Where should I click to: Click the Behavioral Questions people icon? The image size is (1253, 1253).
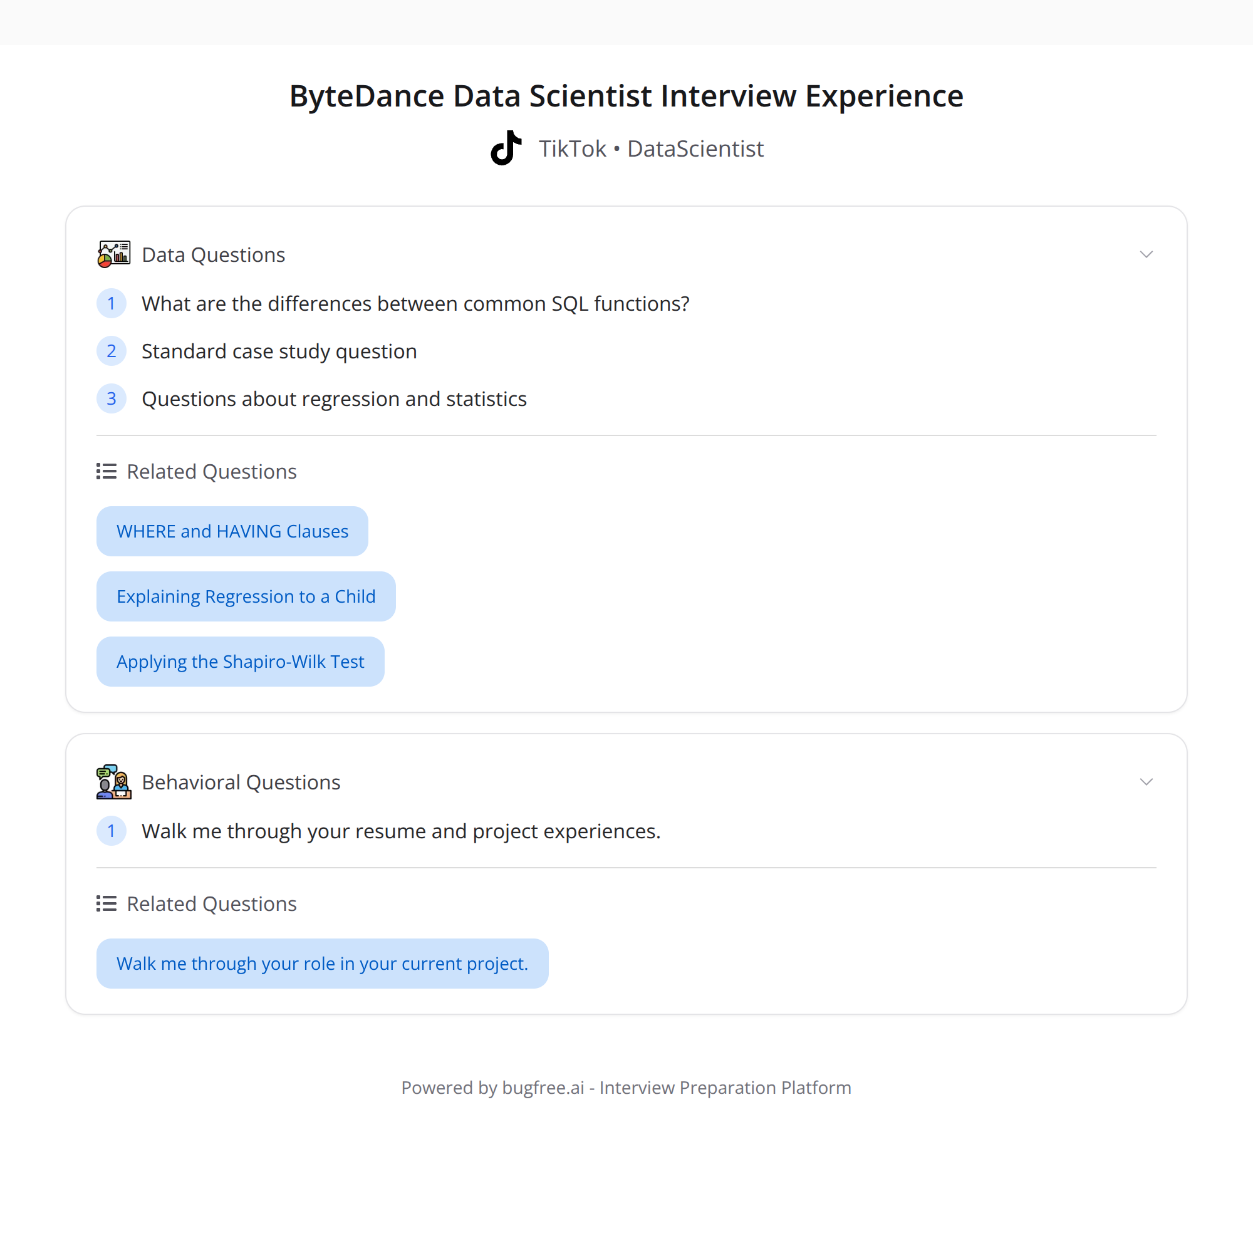click(x=114, y=781)
